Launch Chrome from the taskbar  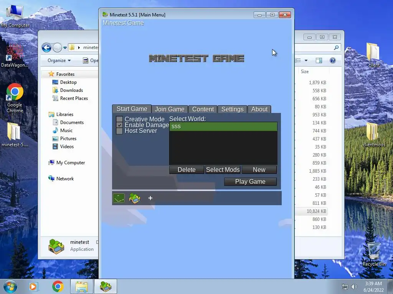[58, 286]
